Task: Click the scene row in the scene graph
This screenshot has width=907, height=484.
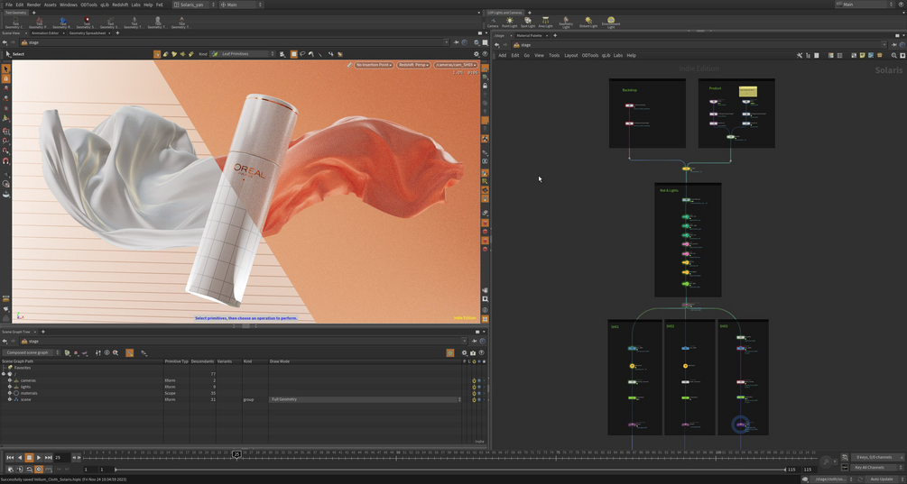Action: tap(243, 399)
